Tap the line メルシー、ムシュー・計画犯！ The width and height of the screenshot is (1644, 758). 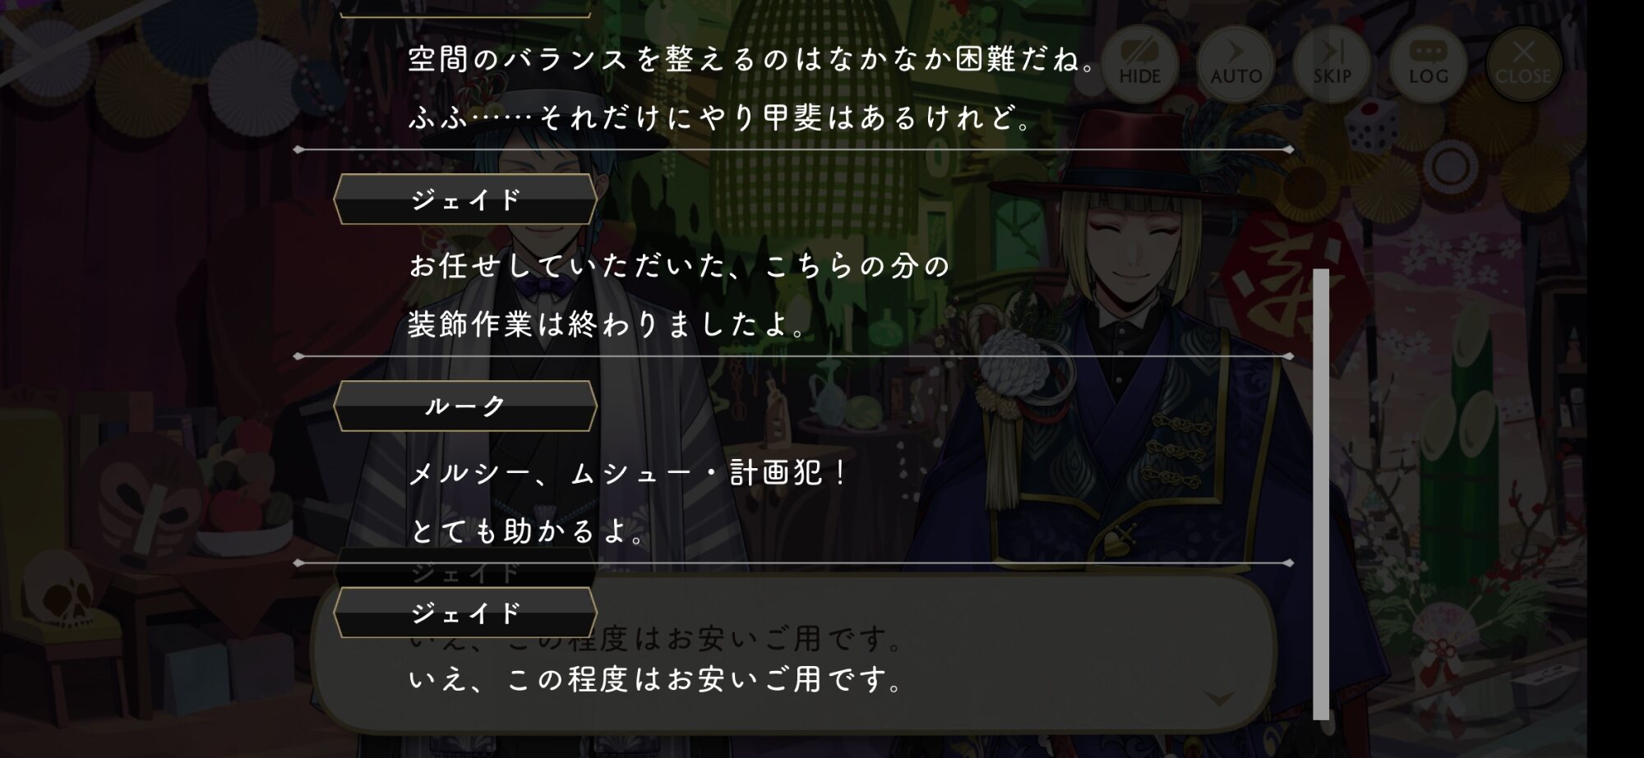coord(628,473)
